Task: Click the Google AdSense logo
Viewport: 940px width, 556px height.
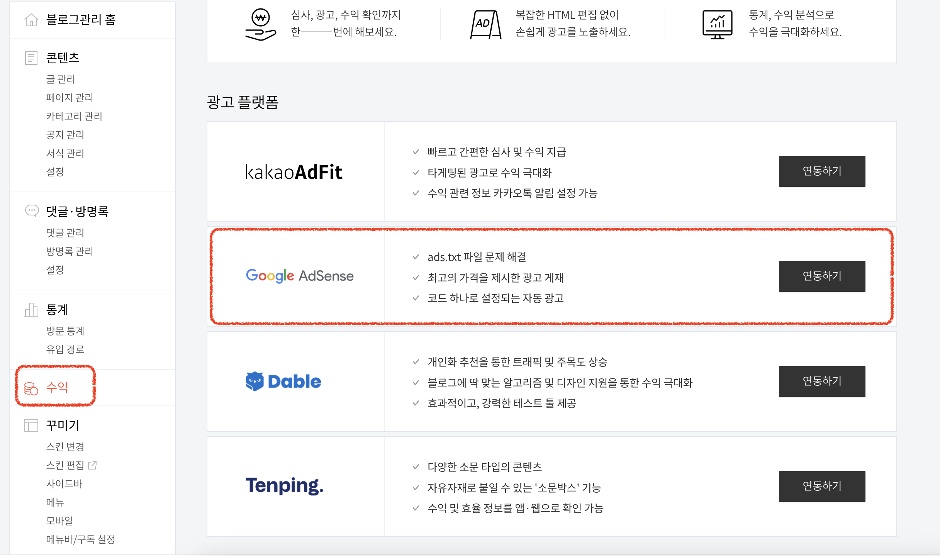Action: (x=300, y=276)
